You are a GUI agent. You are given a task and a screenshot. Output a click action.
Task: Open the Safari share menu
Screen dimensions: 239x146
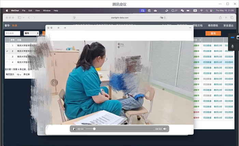pos(221,17)
